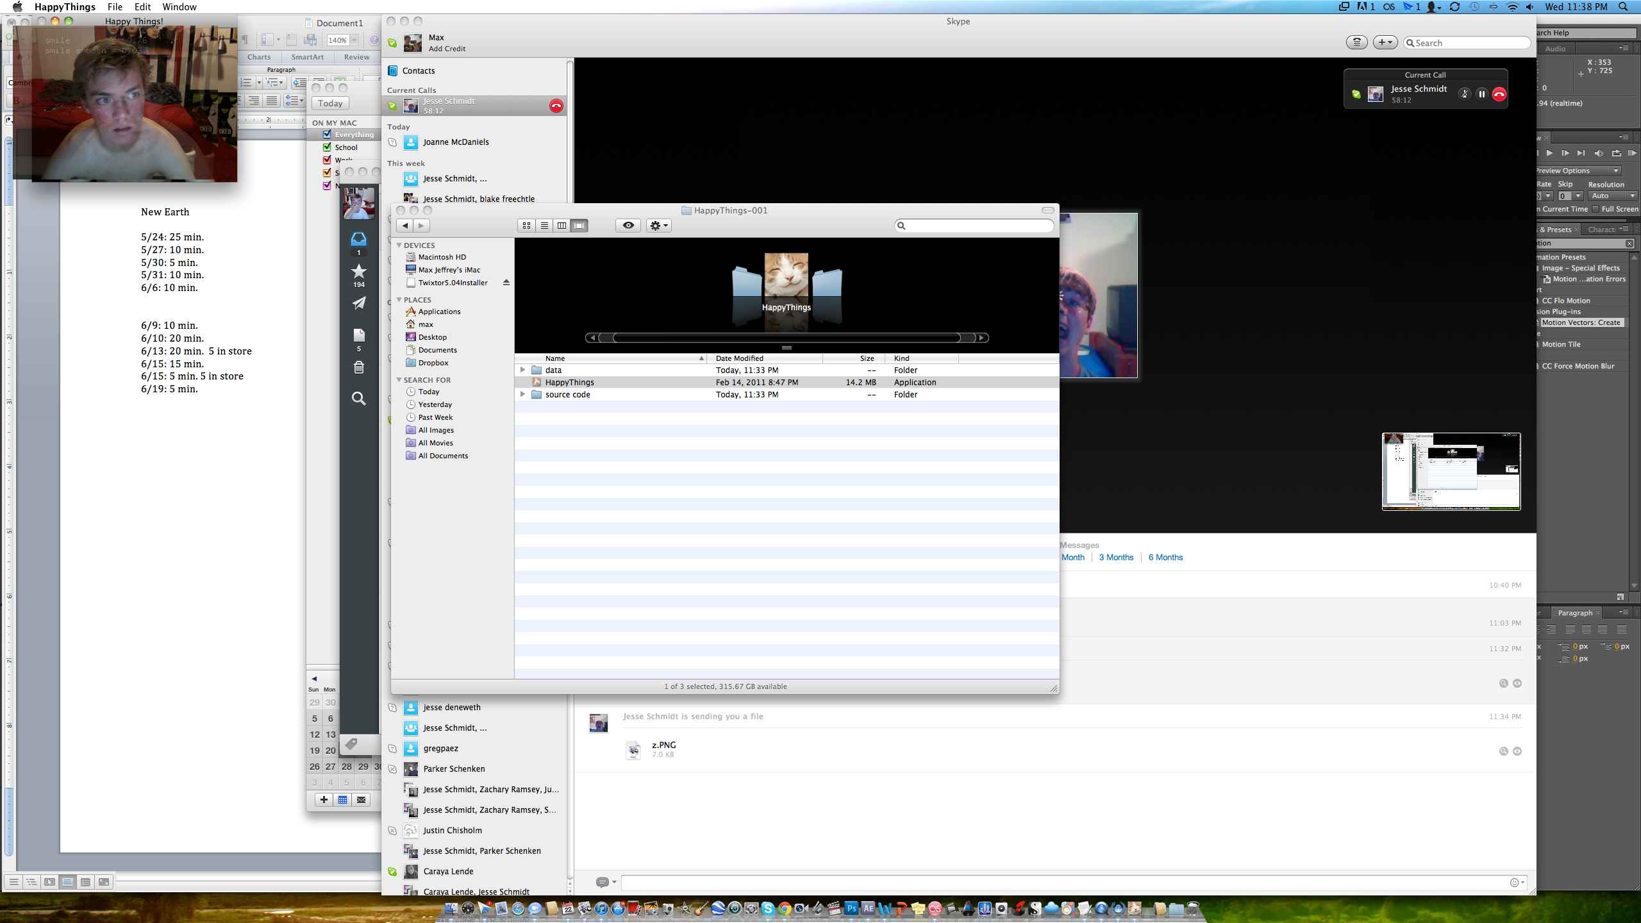Go forward in Finder window
1641x923 pixels.
tap(421, 226)
